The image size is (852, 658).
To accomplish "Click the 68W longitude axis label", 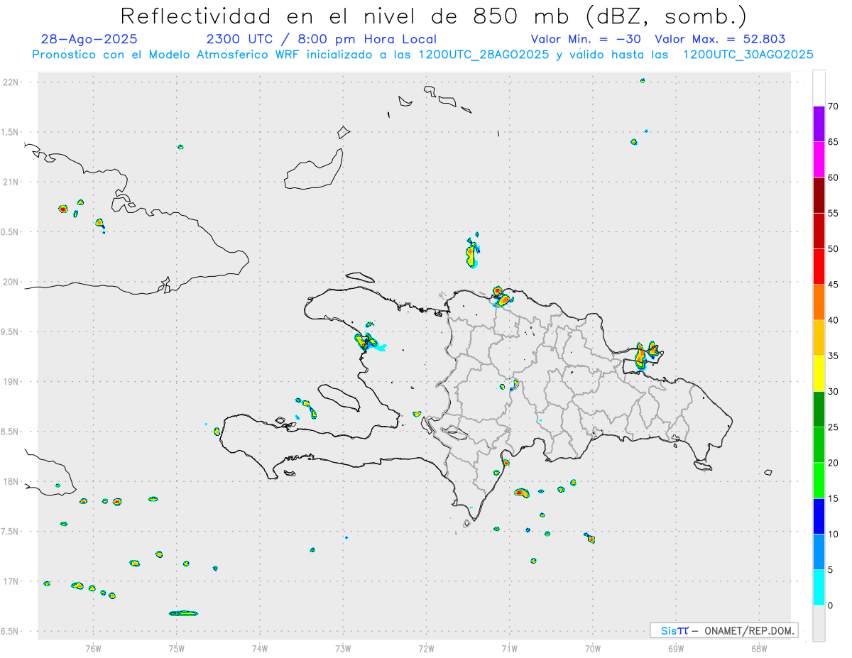I will (x=758, y=647).
